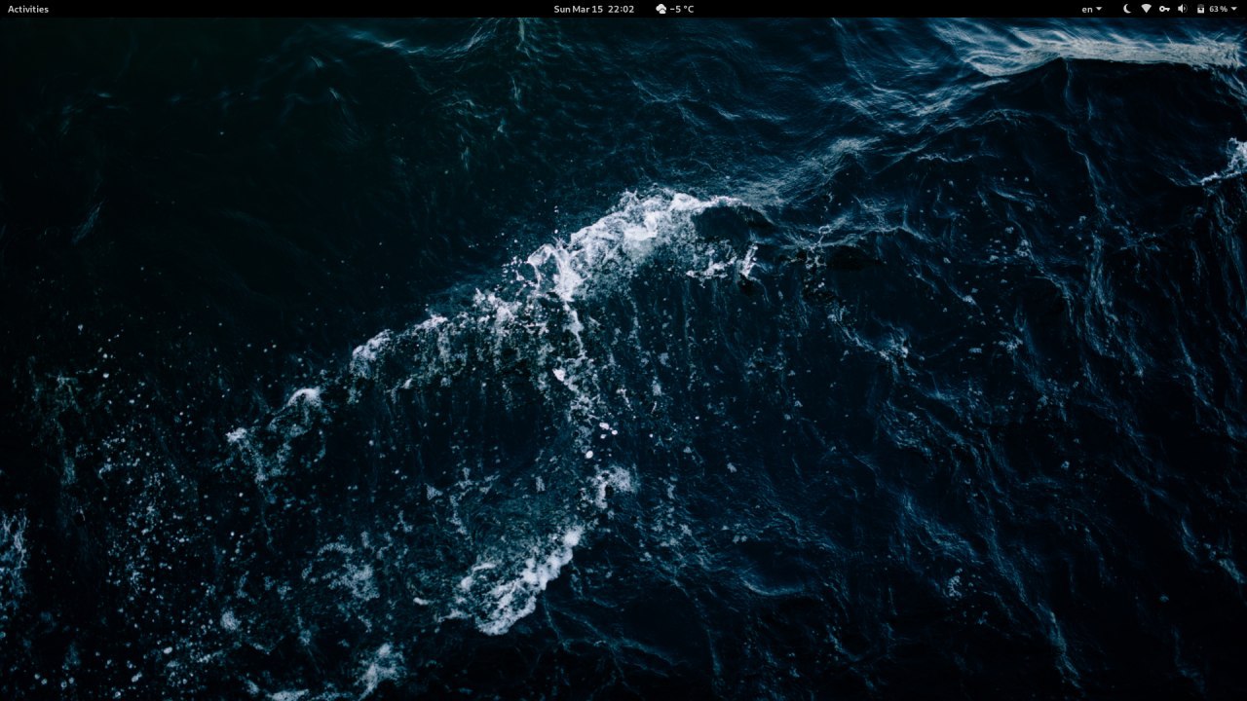
Task: Click the battery icon
Action: click(1200, 9)
